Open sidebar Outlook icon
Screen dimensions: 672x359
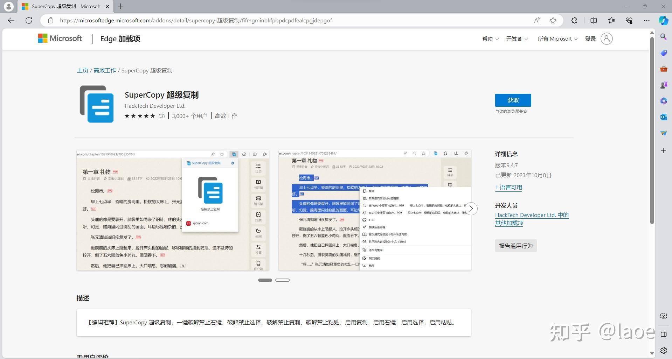click(664, 117)
